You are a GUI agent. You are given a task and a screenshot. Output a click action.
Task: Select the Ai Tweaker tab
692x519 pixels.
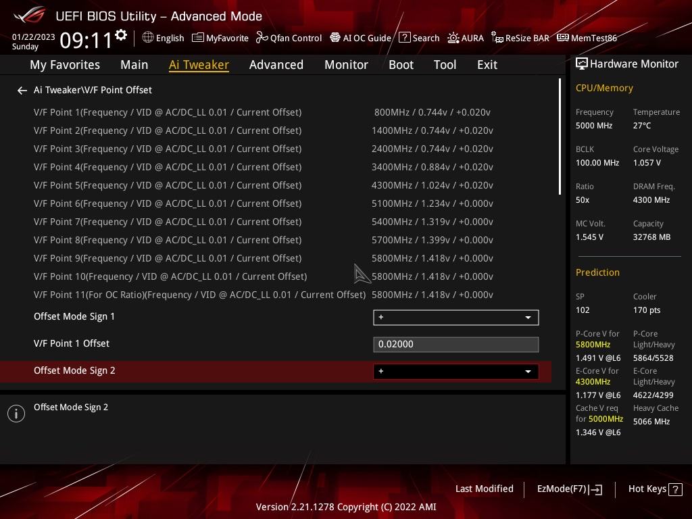[x=199, y=65]
